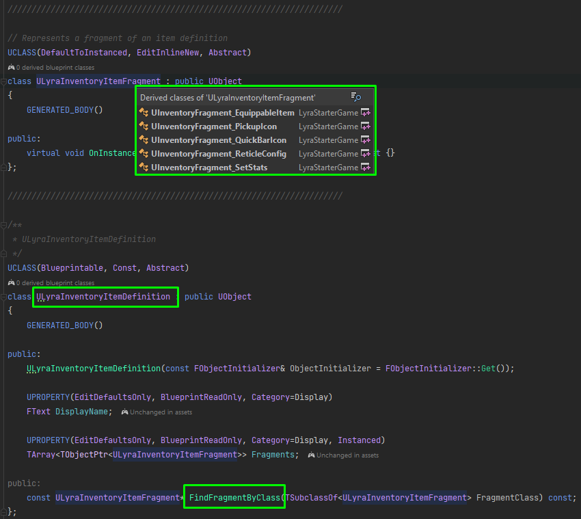This screenshot has height=519, width=581.
Task: Click module icon at end of PickupIcon row
Action: pyautogui.click(x=366, y=126)
